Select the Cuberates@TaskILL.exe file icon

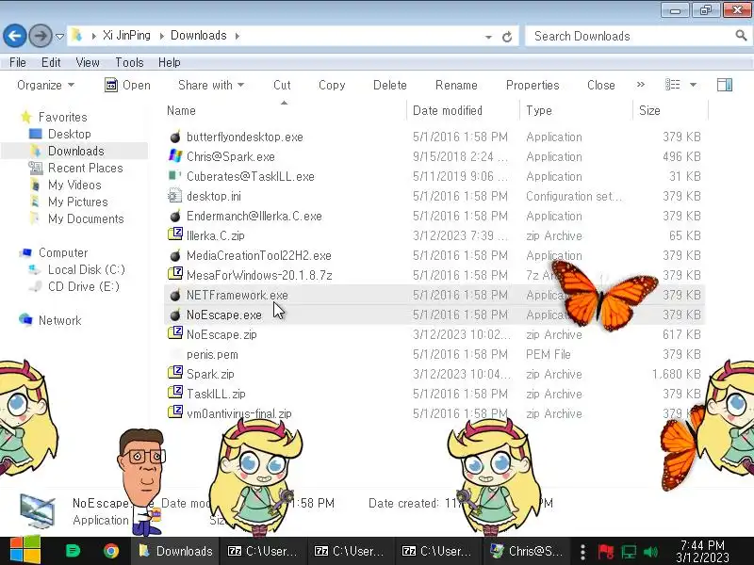point(174,176)
